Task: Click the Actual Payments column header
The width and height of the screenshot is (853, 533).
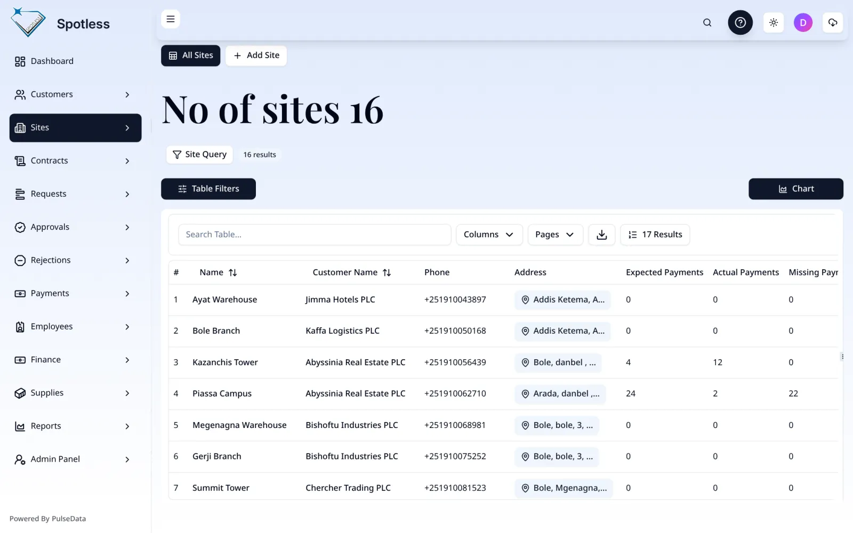Action: click(745, 272)
